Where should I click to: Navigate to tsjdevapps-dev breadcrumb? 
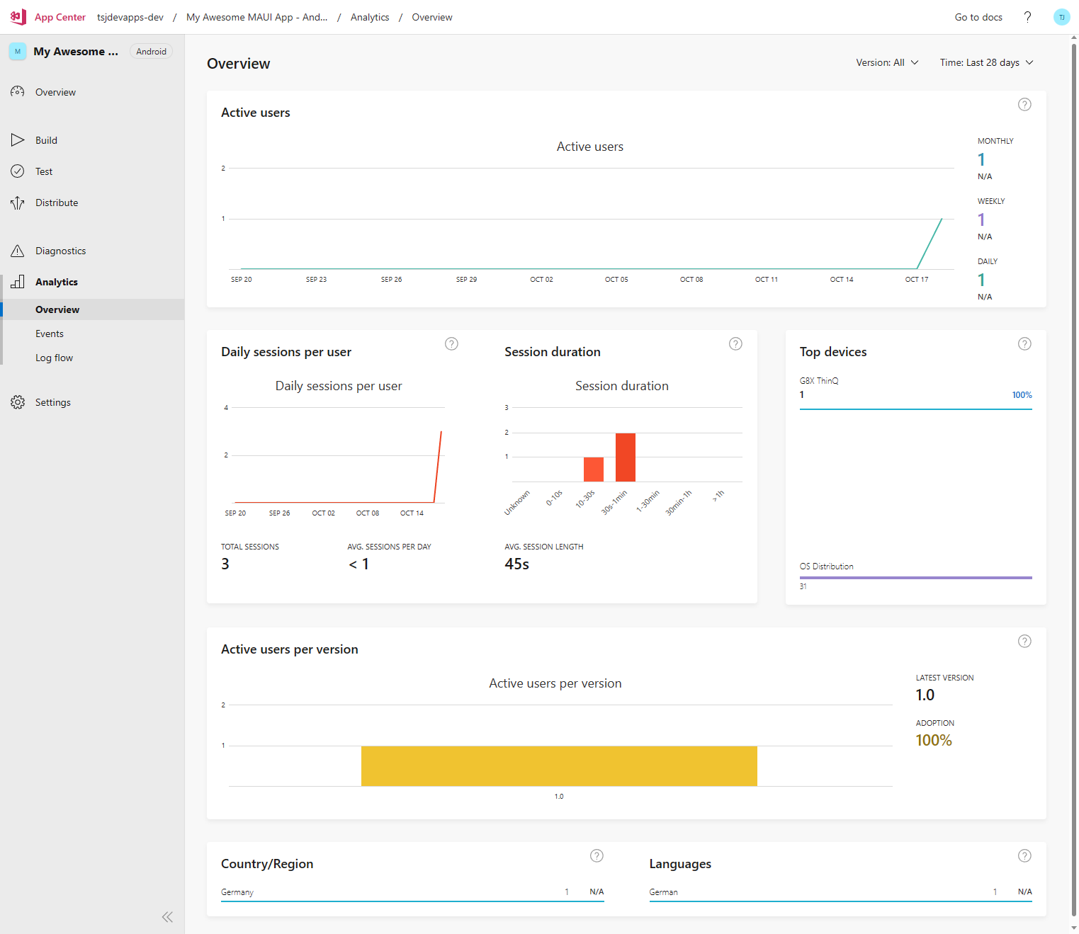point(130,17)
